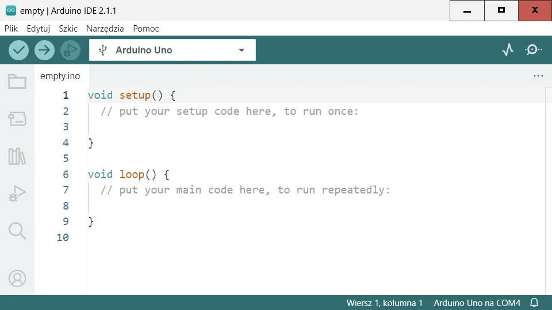Maximize the Arduino IDE window
The width and height of the screenshot is (552, 310).
pos(501,10)
